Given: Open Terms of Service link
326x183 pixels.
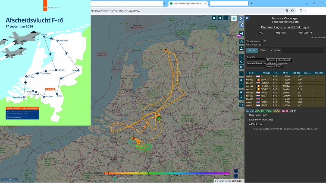Looking at the screenshot, I should pos(308,129).
